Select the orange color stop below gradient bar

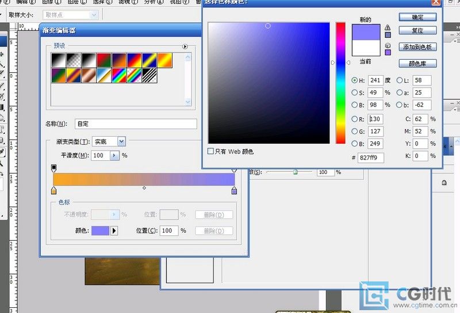coord(53,191)
